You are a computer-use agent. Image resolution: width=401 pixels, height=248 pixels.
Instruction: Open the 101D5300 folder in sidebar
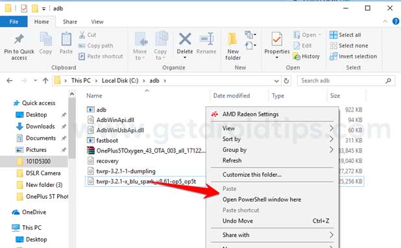click(x=38, y=161)
